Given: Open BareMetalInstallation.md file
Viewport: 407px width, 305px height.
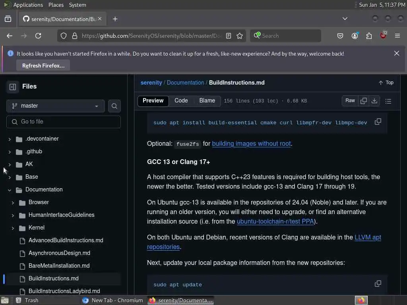Looking at the screenshot, I should pos(59,266).
